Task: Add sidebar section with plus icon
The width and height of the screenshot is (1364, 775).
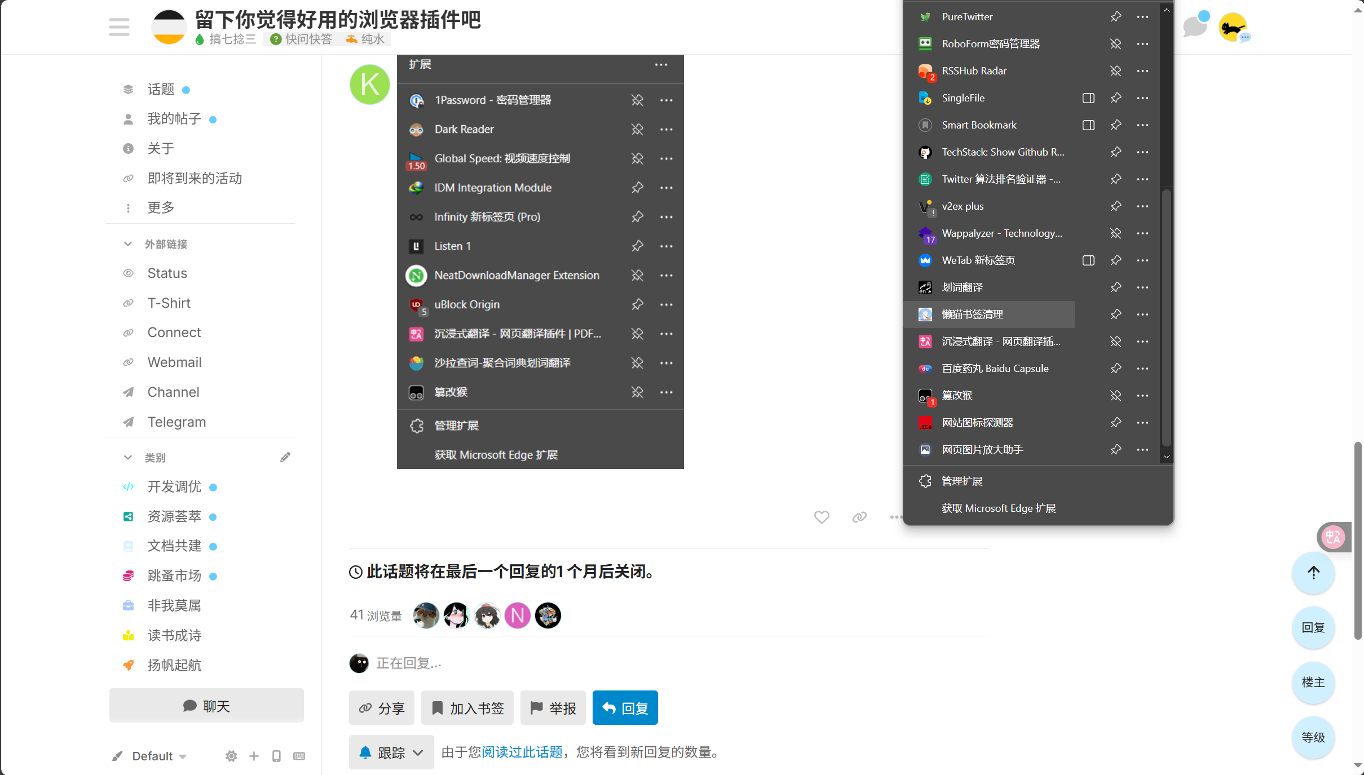Action: point(254,756)
